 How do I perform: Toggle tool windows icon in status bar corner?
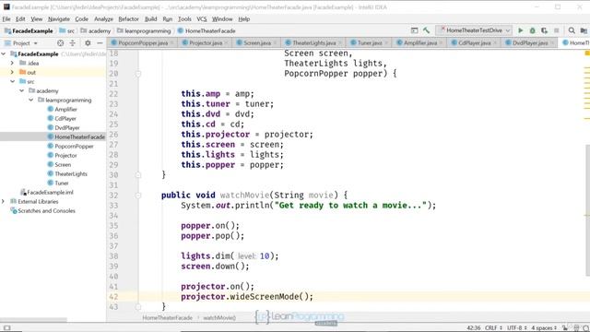[6, 328]
